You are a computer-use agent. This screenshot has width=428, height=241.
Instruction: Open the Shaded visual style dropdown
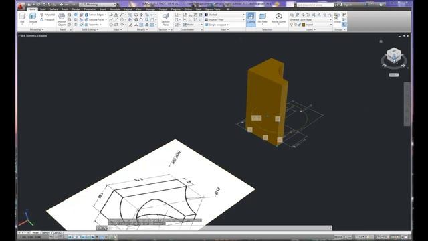coord(225,15)
